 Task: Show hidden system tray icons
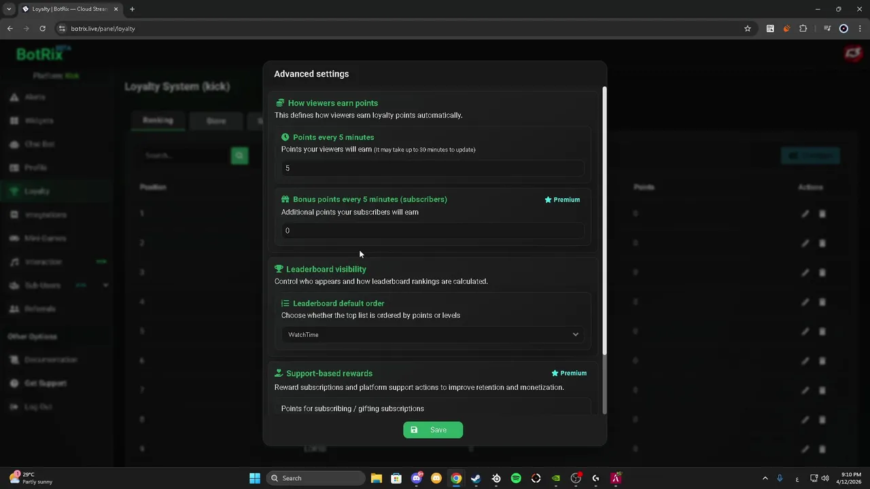pyautogui.click(x=765, y=478)
